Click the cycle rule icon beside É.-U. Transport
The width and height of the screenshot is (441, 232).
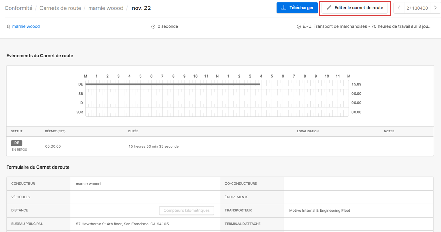(299, 27)
